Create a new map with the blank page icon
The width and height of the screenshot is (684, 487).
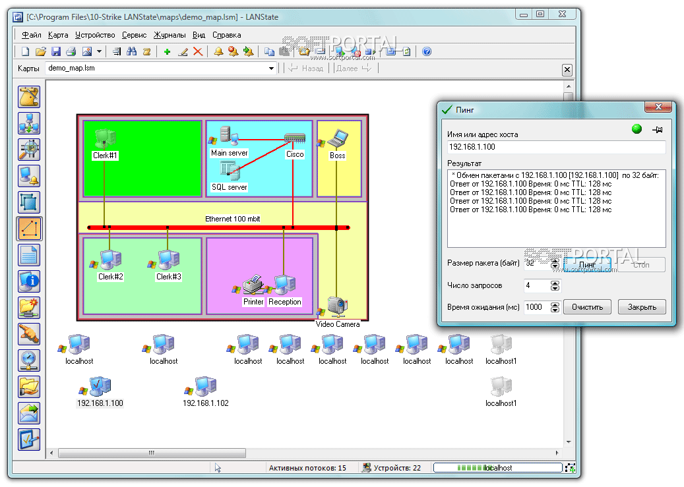(x=26, y=52)
